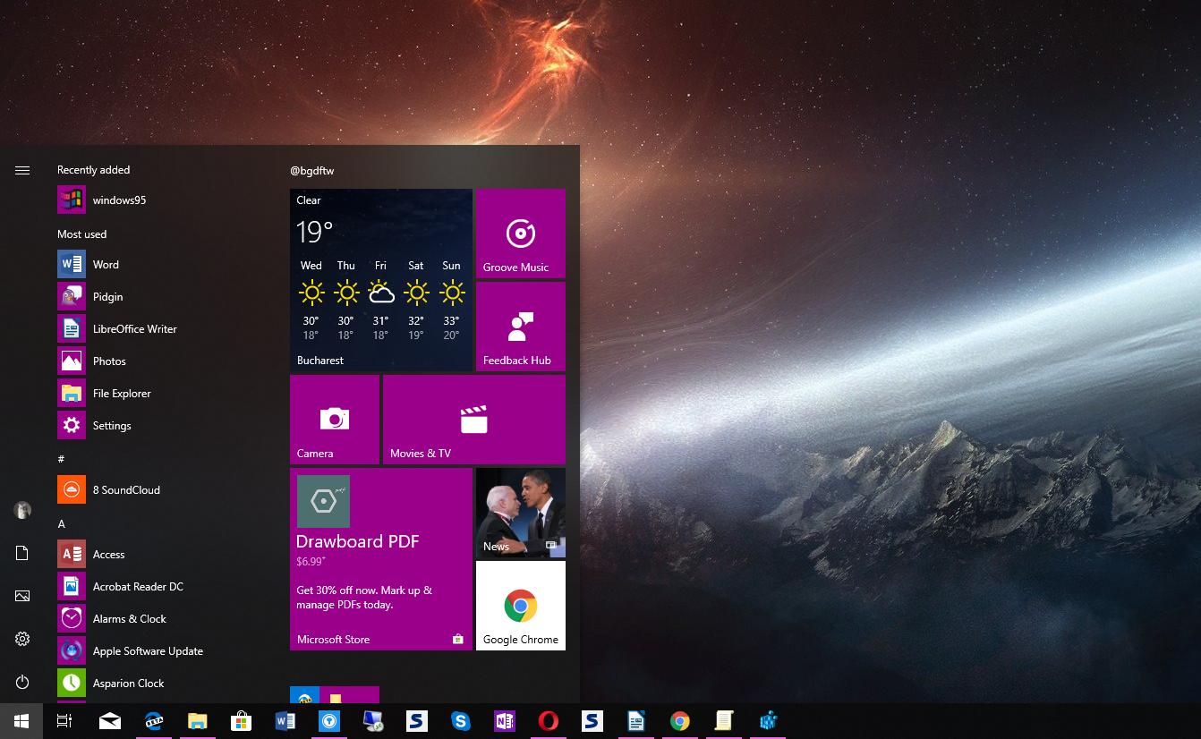Click the Windows Start button
Viewport: 1201px width, 739px height.
point(21,721)
